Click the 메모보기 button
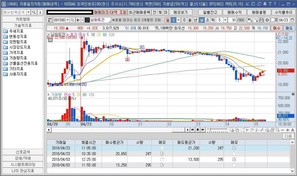297x176 pixels. click(x=181, y=12)
